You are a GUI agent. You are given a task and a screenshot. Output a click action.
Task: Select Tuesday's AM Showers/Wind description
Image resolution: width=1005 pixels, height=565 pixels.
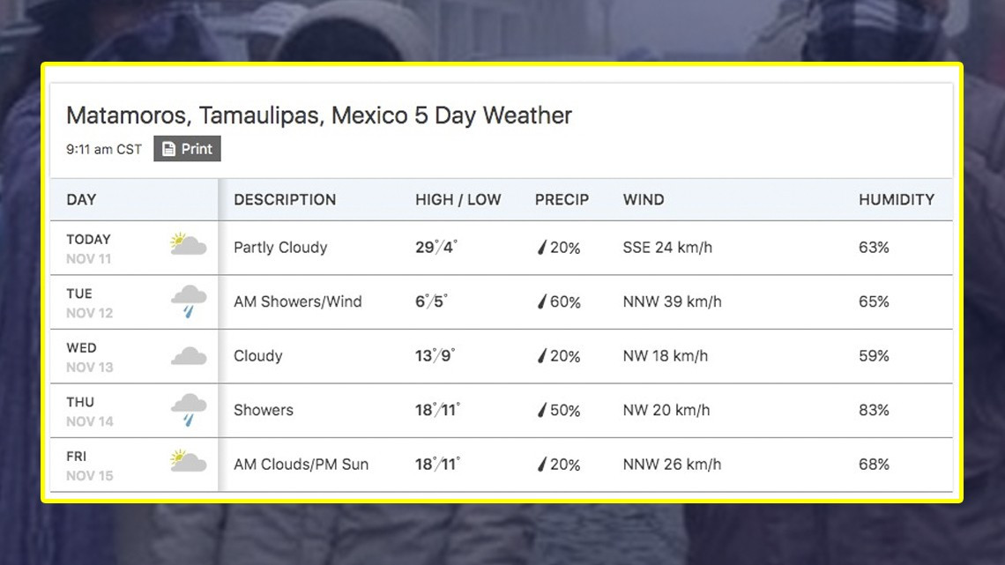(297, 301)
